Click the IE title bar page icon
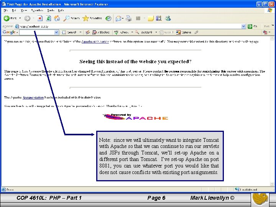276x207 pixels. click(x=3, y=4)
